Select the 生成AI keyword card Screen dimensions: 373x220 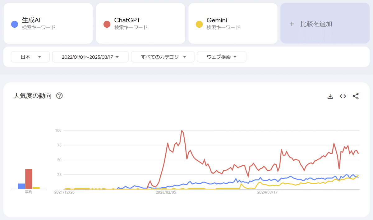48,23
